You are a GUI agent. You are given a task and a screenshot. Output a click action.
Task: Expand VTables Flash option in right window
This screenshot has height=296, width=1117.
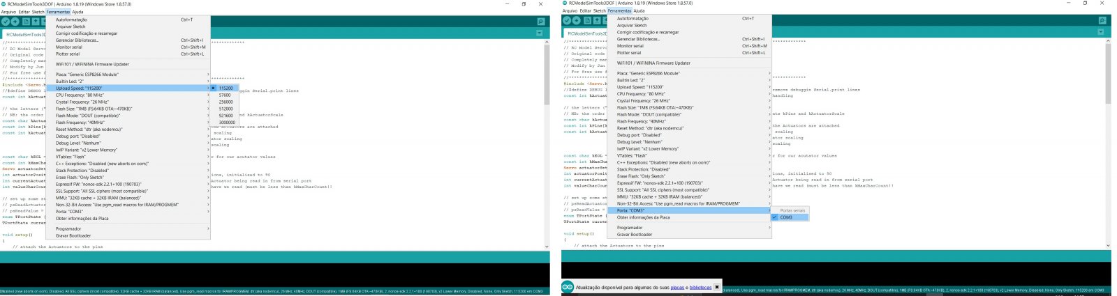coord(689,156)
